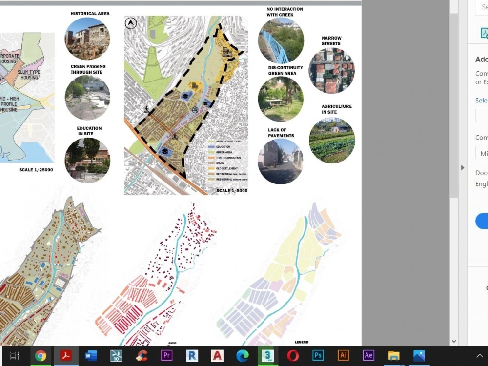Click the vertical scrollbar thumb of the document
Viewport: 488px width, 366px height.
[x=454, y=105]
